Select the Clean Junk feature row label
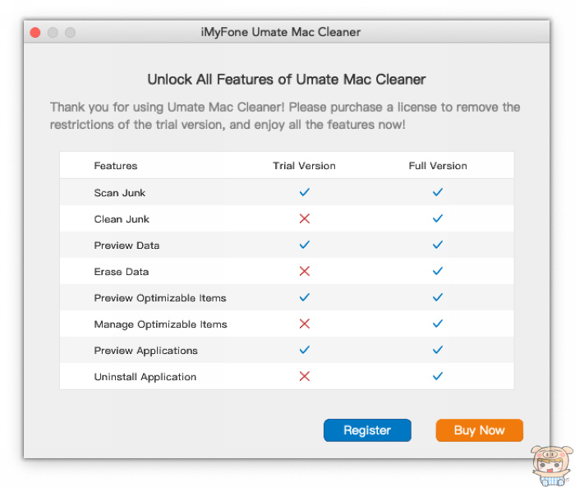This screenshot has width=575, height=487. point(122,219)
